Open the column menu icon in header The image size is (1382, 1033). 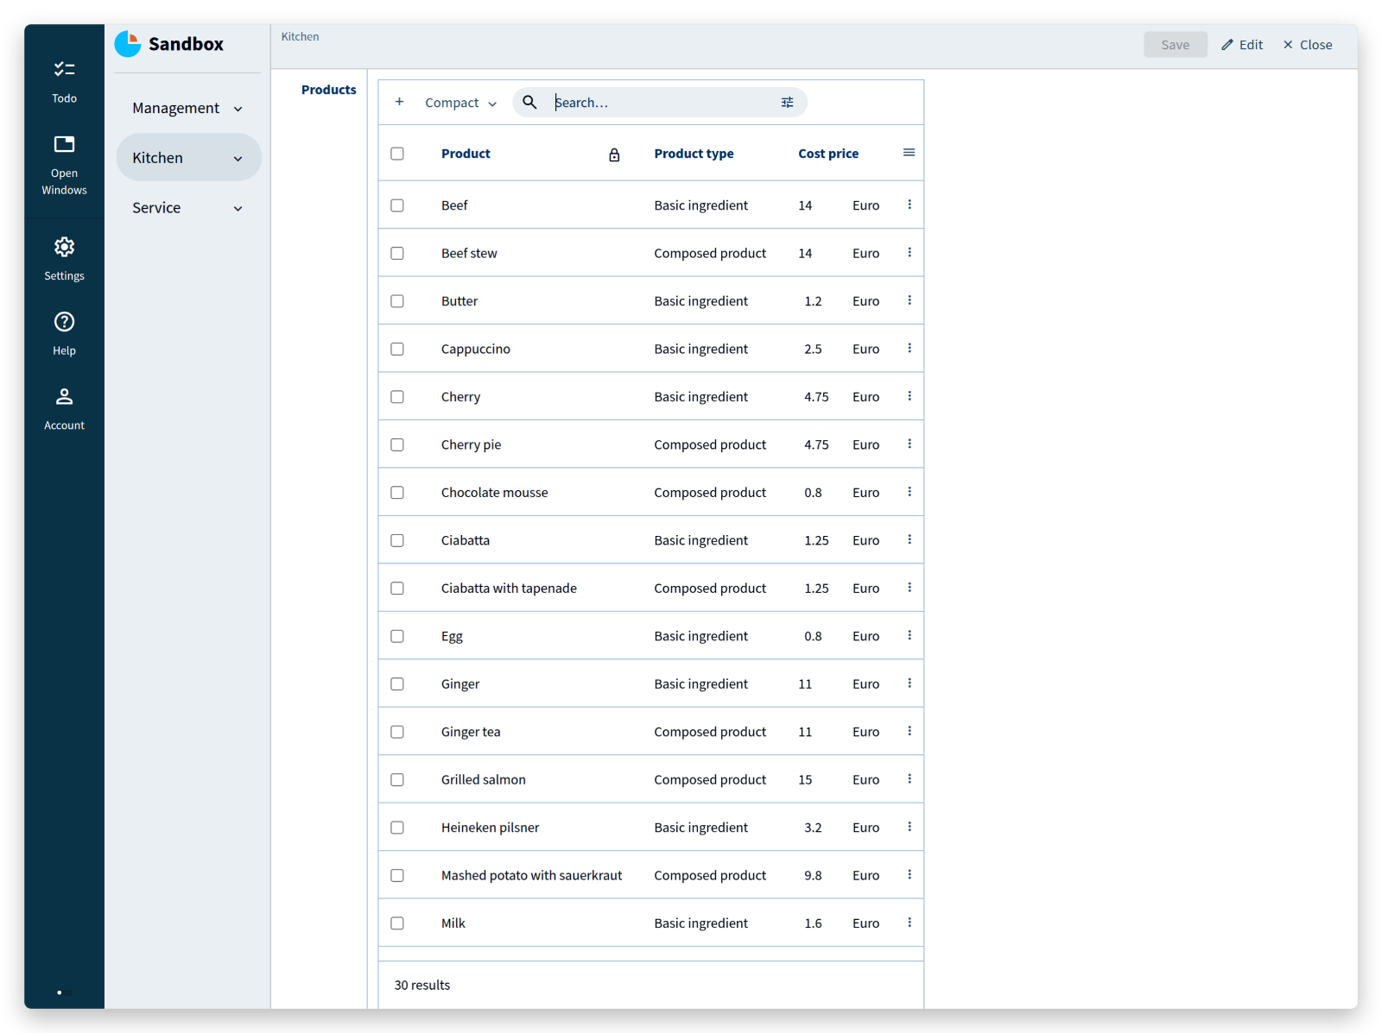[x=909, y=153]
